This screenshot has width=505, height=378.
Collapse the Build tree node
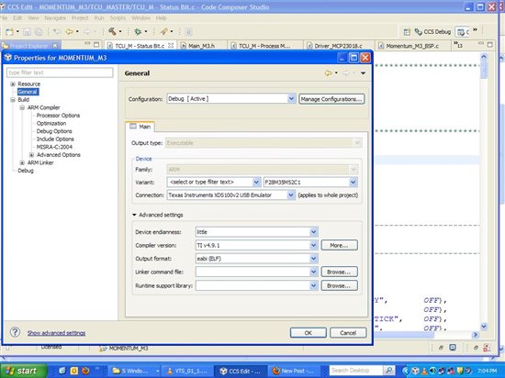pyautogui.click(x=13, y=100)
